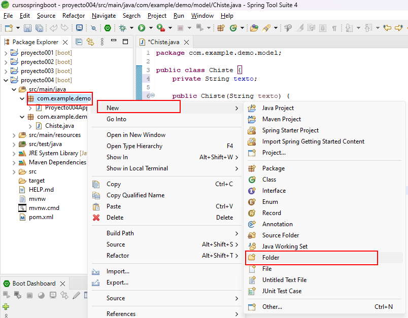Click the Open Task pencil icon in toolbar
Viewport: 408px width, 318px height.
[266, 28]
